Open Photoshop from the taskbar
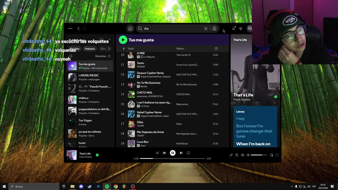Screen dimensions: 338x190 tap(98, 187)
